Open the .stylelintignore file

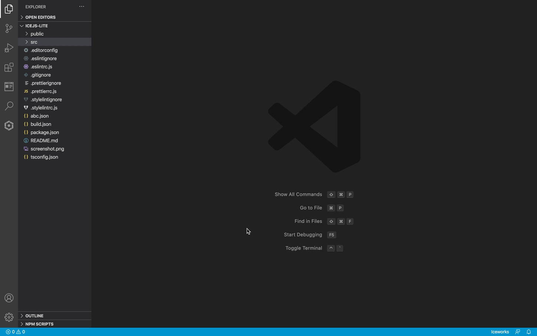click(55, 100)
